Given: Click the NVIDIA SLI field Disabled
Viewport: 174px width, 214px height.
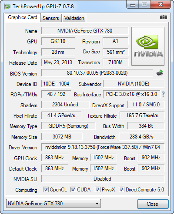Looking at the screenshot, I should pyautogui.click(x=103, y=179).
